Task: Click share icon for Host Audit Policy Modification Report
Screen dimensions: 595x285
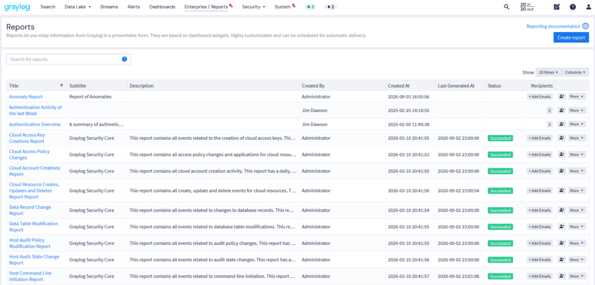Action: point(562,243)
